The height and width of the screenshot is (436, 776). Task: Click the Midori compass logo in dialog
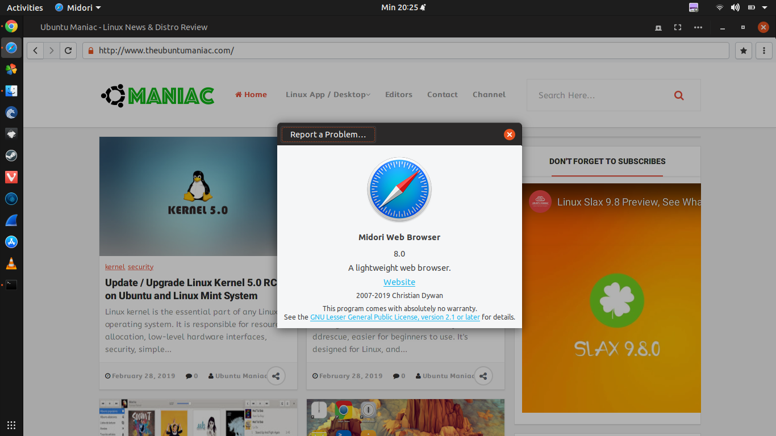pos(399,190)
